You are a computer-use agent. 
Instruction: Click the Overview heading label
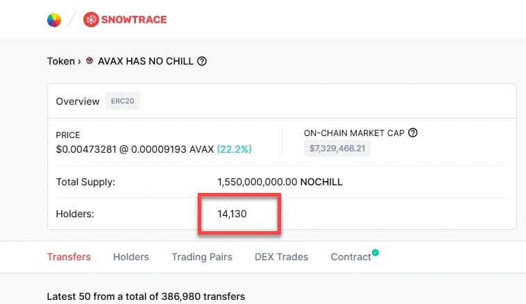pyautogui.click(x=78, y=101)
